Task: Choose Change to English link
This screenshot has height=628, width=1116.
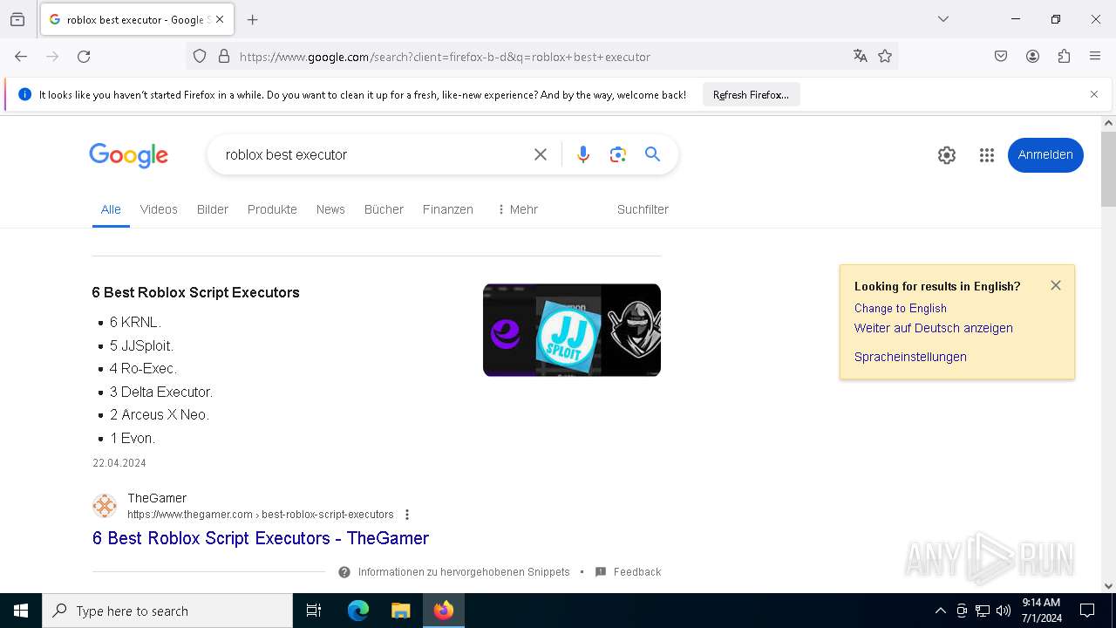Action: pos(900,308)
